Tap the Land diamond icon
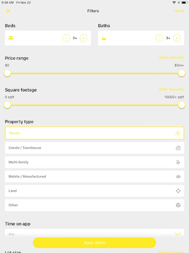The height and width of the screenshot is (253, 189). (x=178, y=191)
